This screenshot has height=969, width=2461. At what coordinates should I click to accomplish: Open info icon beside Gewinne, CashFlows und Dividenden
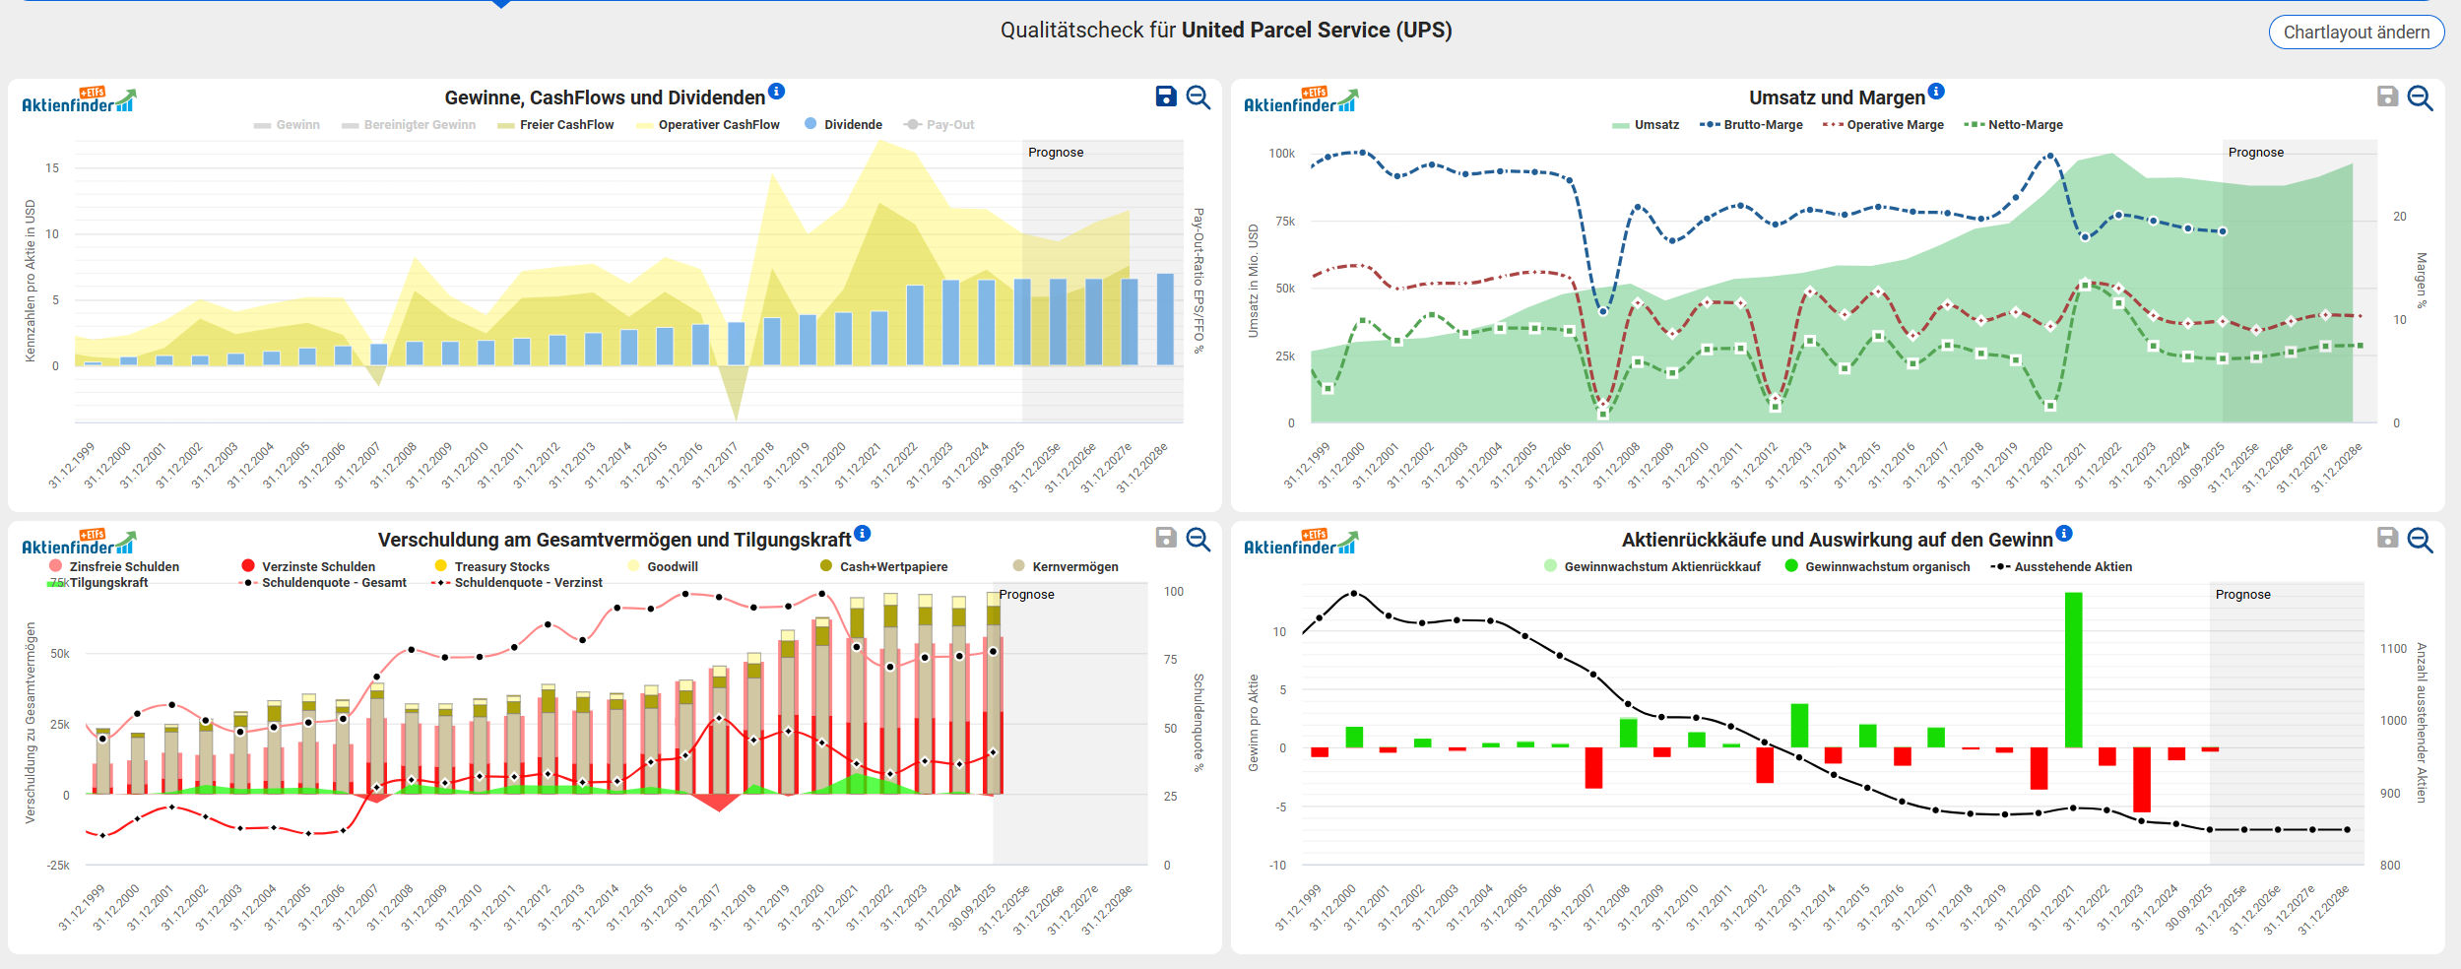(777, 92)
